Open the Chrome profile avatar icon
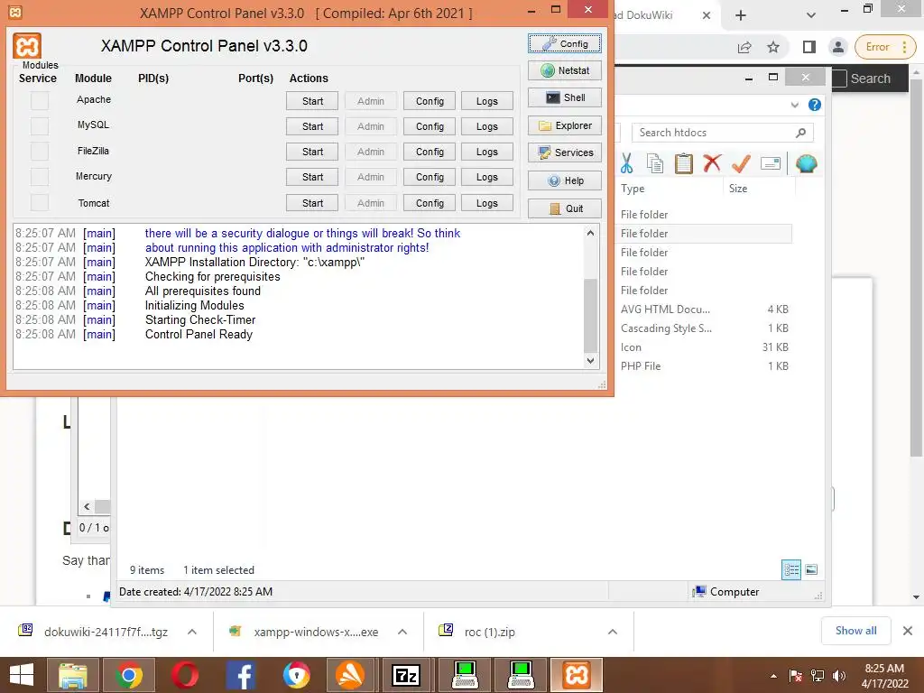 click(x=837, y=47)
